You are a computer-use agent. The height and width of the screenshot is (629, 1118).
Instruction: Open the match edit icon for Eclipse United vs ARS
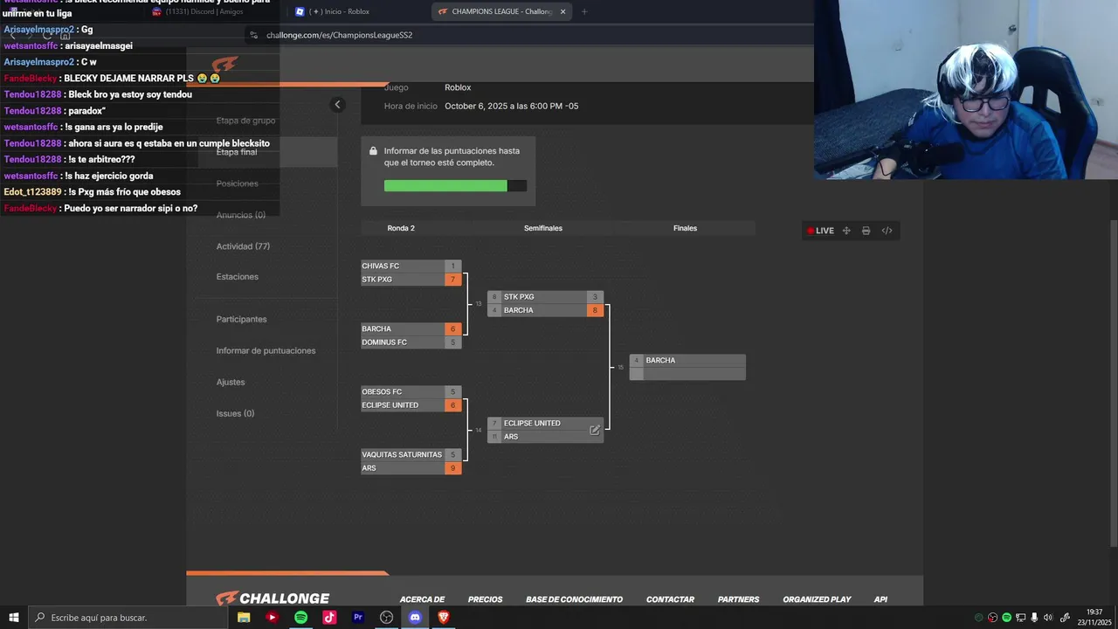tap(595, 430)
